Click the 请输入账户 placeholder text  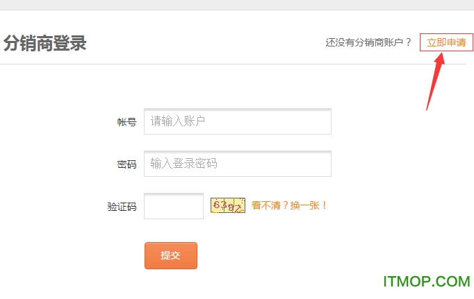[178, 121]
